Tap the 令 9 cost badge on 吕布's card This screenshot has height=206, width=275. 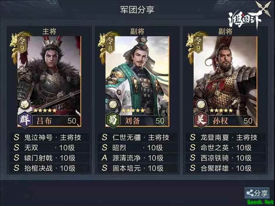point(22,44)
